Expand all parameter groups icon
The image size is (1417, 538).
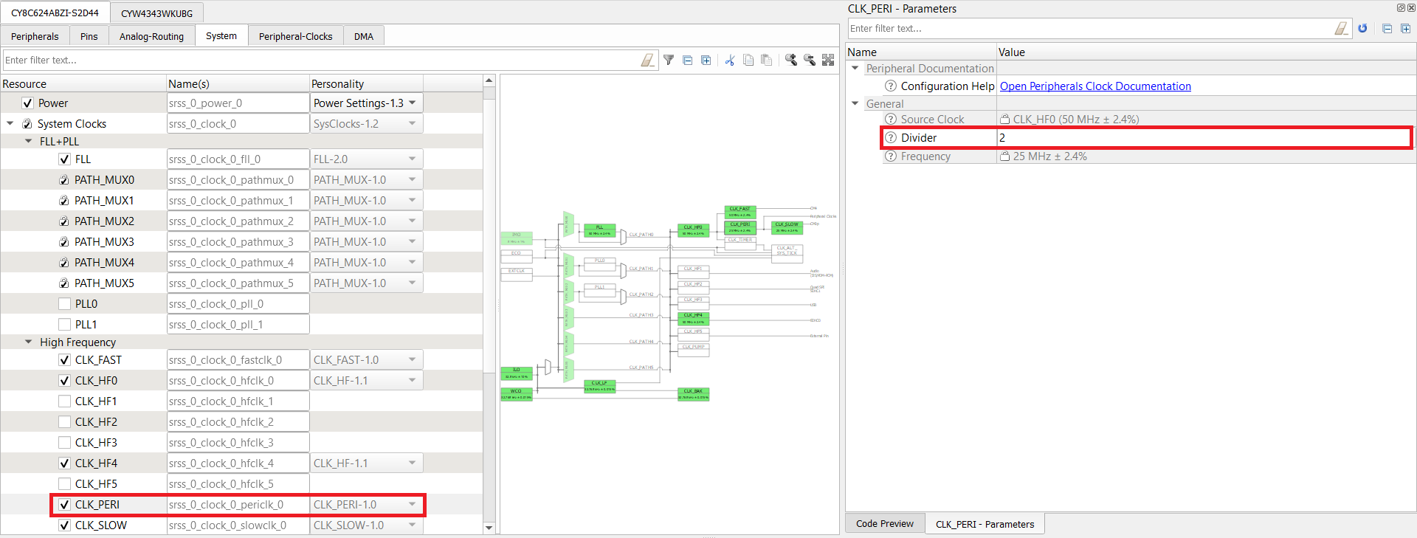[x=1405, y=29]
